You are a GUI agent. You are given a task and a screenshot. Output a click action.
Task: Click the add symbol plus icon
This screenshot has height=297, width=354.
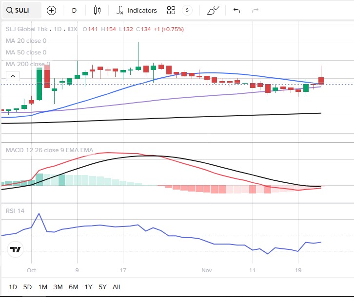(x=51, y=10)
